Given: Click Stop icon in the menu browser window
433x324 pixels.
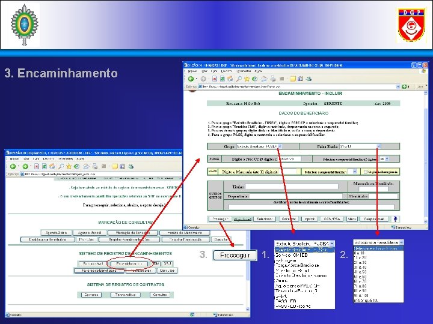Looking at the screenshot, I should coord(37,166).
